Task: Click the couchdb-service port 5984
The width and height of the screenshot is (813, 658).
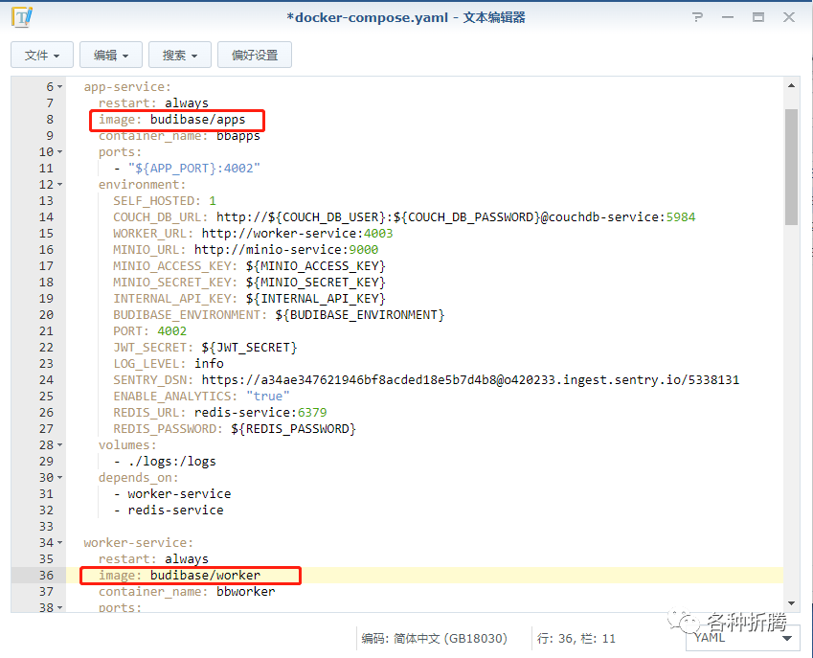Action: pyautogui.click(x=681, y=216)
